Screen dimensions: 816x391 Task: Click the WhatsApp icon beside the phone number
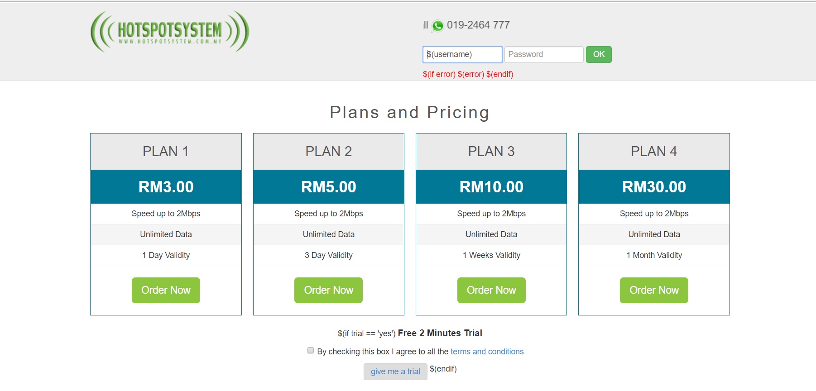[437, 25]
